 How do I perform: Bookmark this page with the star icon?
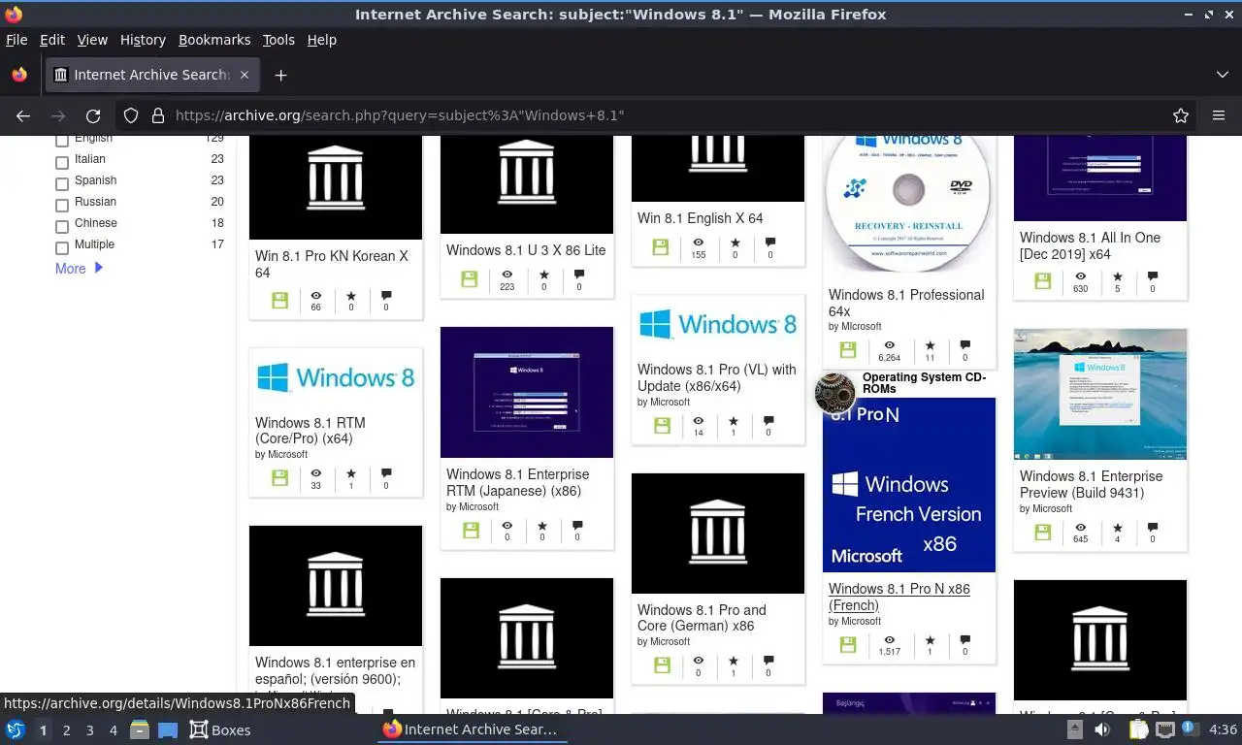point(1181,115)
